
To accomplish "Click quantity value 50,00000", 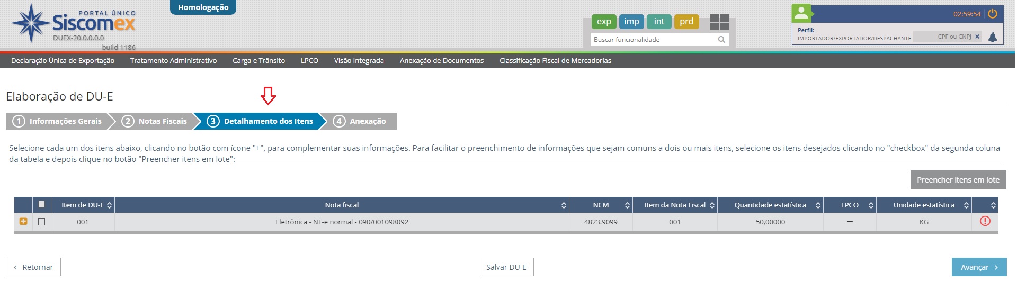I will (770, 222).
